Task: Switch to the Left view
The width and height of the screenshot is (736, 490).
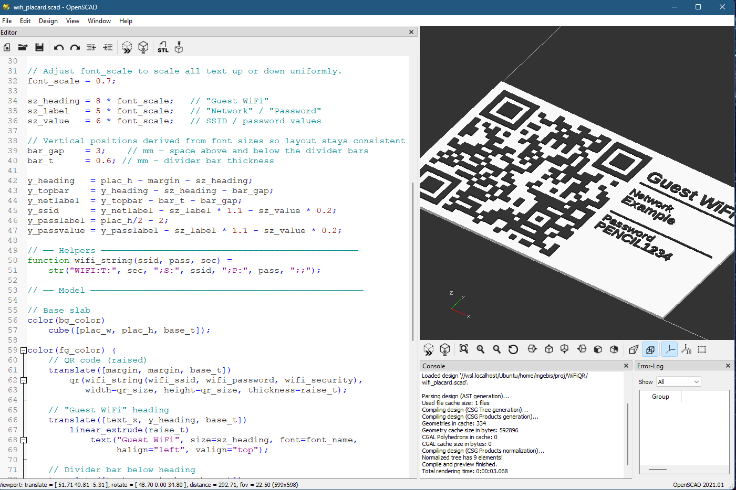Action: (x=582, y=349)
